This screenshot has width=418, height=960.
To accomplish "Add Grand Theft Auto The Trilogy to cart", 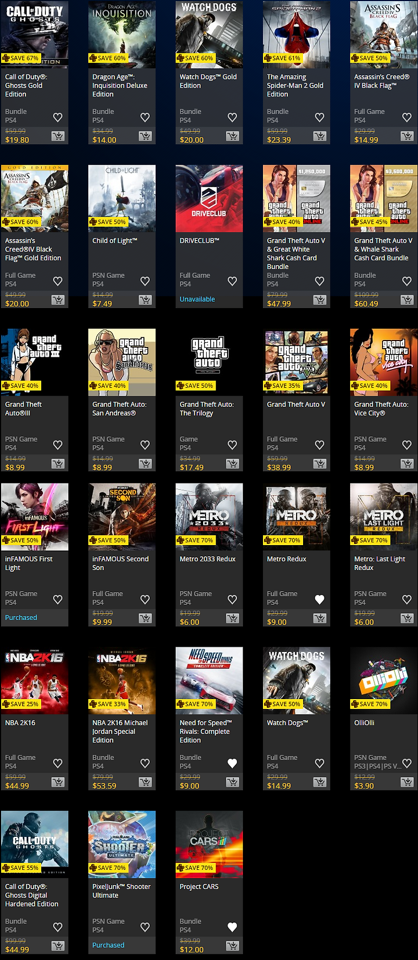I will click(233, 464).
